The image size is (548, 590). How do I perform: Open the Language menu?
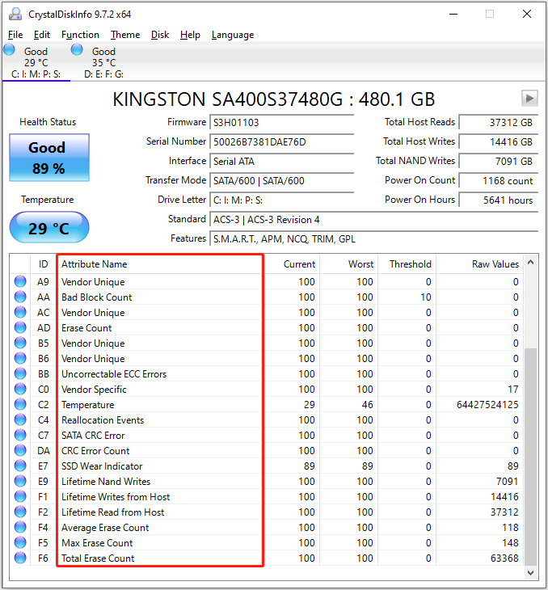(233, 35)
